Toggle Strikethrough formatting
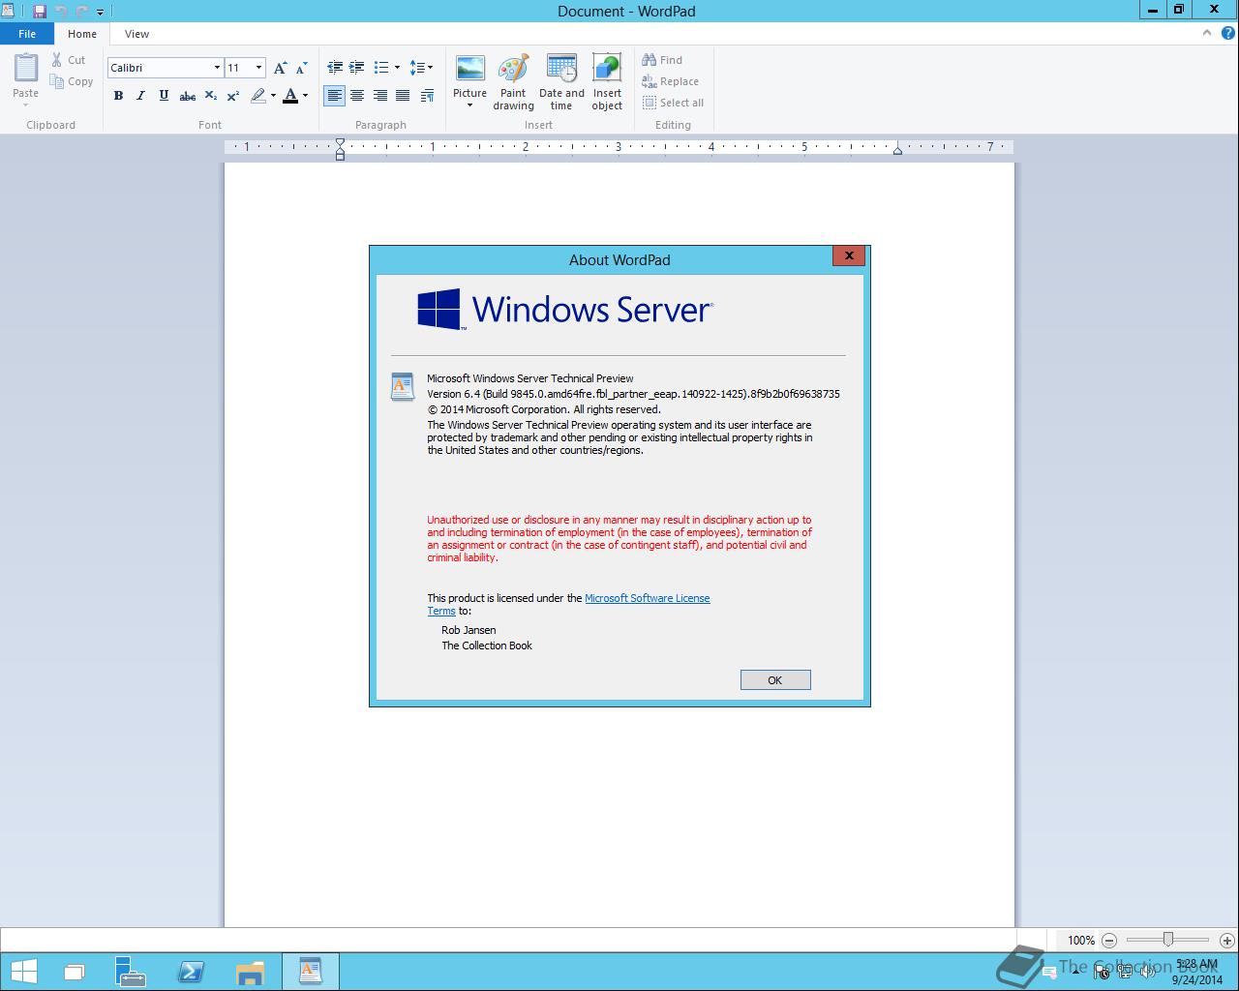Screen dimensions: 1239x991 [188, 96]
